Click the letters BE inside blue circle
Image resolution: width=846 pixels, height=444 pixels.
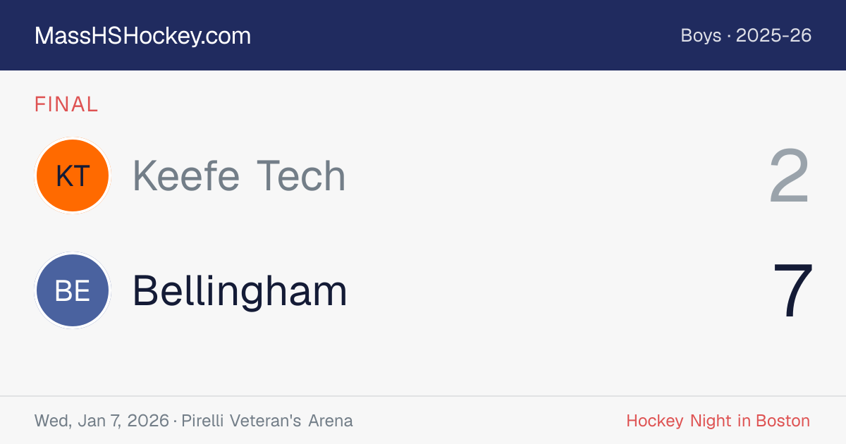coord(73,290)
